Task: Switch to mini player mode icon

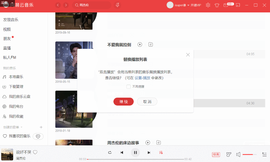Action: 238,5
